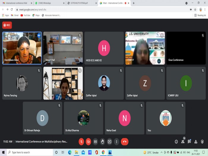Open host controls shield lock icon
The image size is (208, 156).
202,142
